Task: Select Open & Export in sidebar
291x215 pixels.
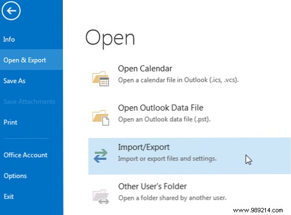Action: click(x=31, y=59)
